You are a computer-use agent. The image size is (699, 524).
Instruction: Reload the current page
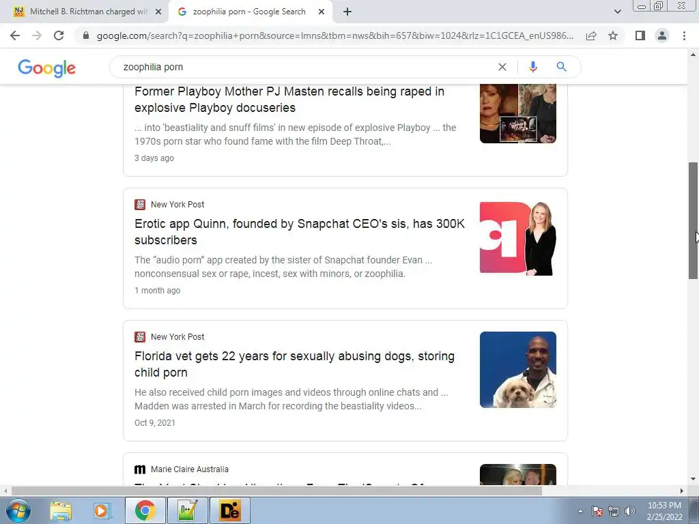[x=59, y=35]
